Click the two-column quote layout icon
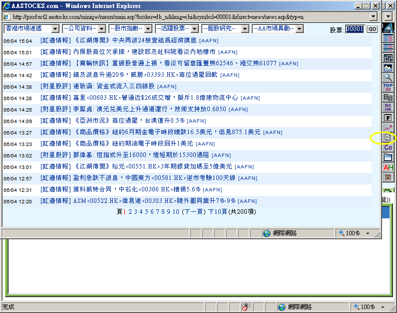Image resolution: width=397 pixels, height=313 pixels. [388, 38]
